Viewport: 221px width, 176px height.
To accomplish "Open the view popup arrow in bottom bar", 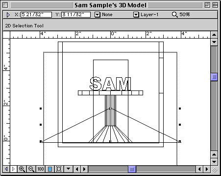I will 68,169.
